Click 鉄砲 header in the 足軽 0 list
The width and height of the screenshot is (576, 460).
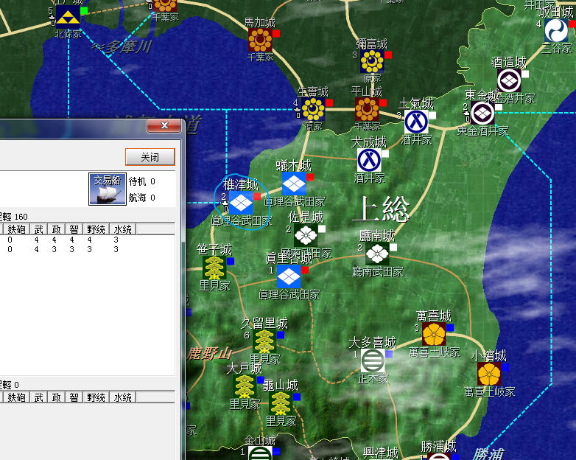[16, 397]
